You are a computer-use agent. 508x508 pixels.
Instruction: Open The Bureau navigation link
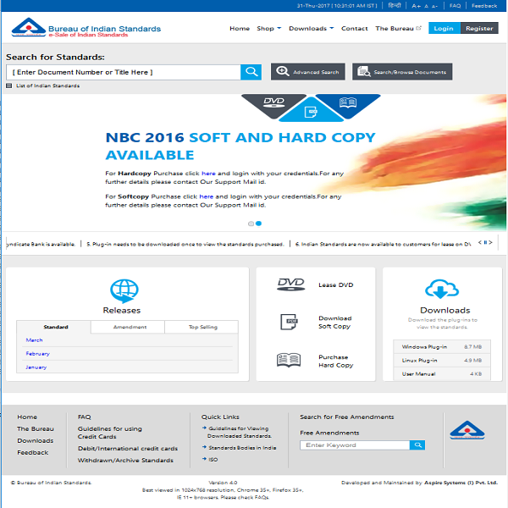[395, 29]
